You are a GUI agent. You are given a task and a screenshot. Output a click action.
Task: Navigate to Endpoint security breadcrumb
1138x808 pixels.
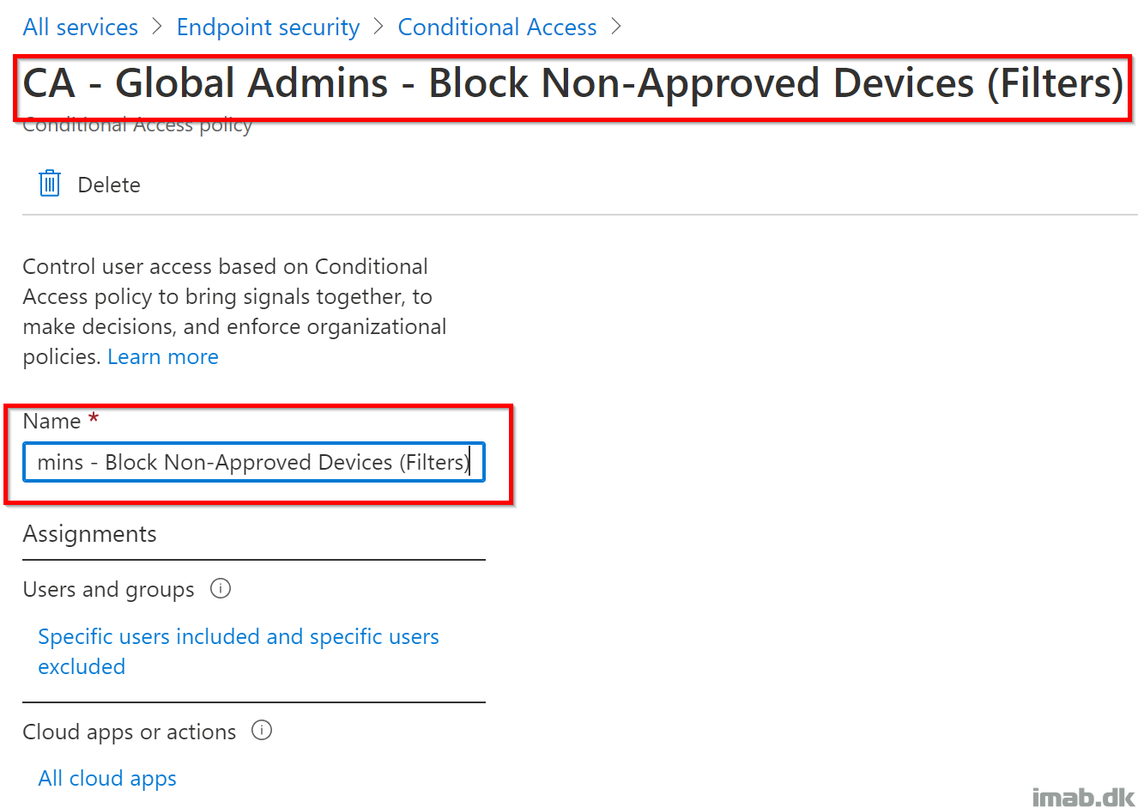pos(268,27)
